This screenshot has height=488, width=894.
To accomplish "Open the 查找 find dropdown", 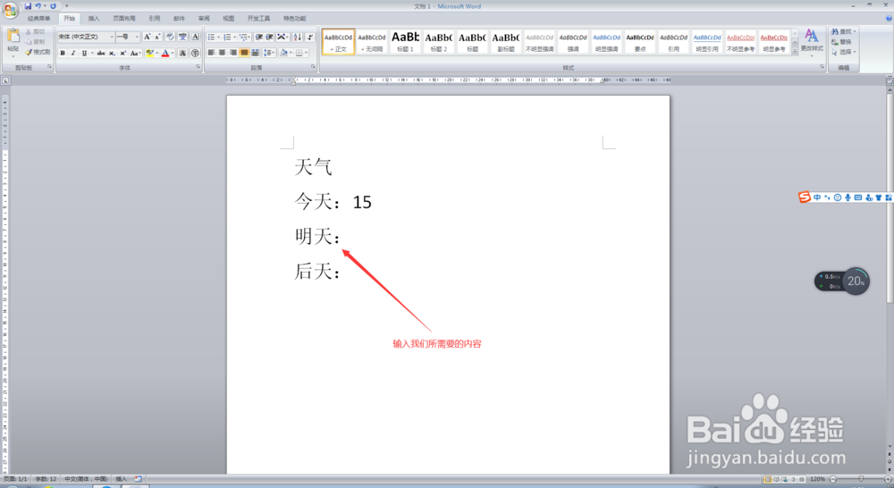I will click(x=843, y=31).
